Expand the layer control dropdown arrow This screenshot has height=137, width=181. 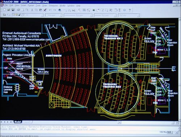(42, 15)
